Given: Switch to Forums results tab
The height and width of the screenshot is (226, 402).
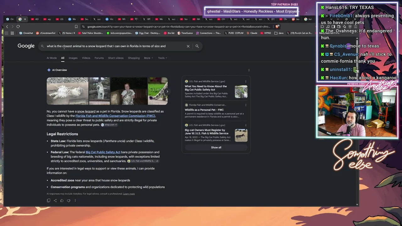Looking at the screenshot, I should point(99,58).
